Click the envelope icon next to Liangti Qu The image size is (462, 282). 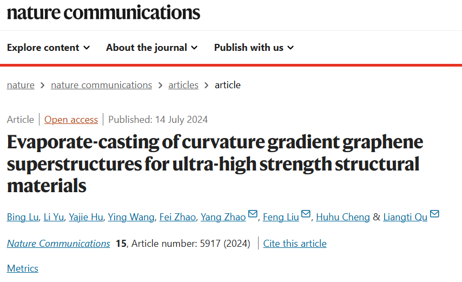click(434, 214)
